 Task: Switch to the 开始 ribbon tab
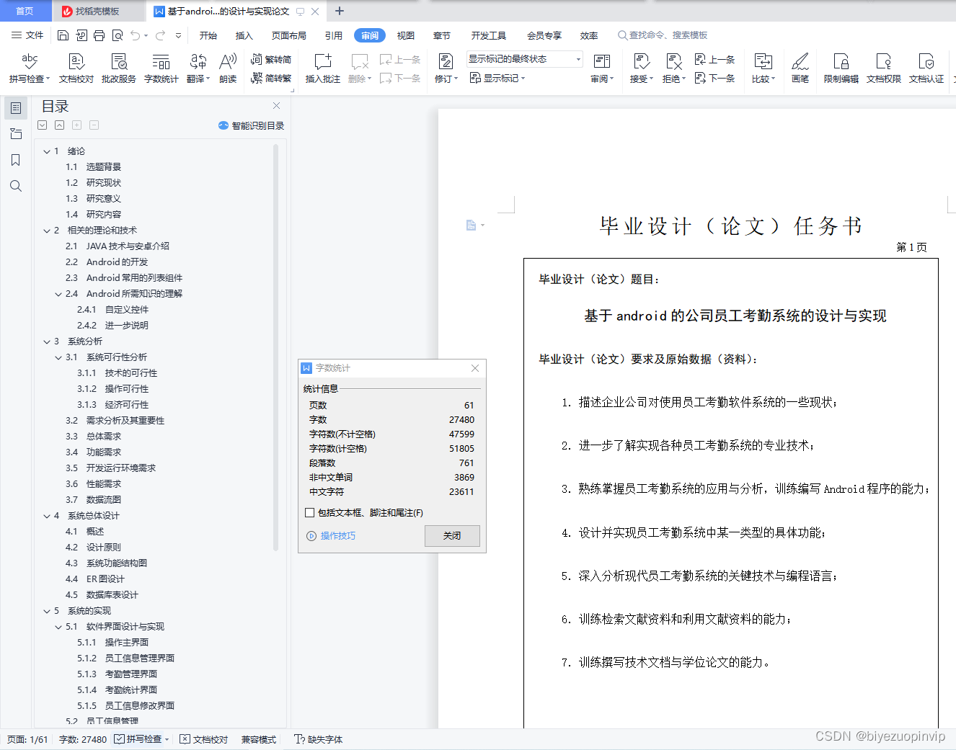(x=208, y=35)
